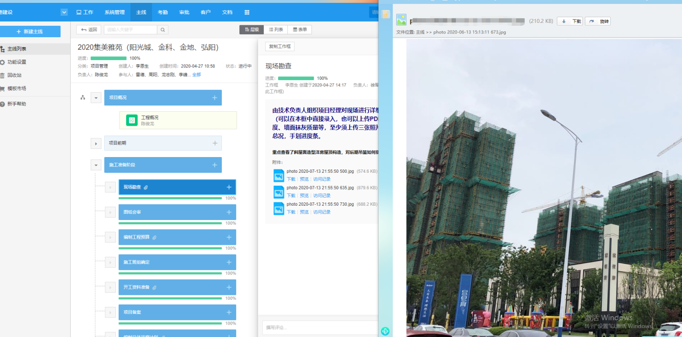Open the company dropdown arrow in header
This screenshot has height=337, width=682.
[64, 12]
